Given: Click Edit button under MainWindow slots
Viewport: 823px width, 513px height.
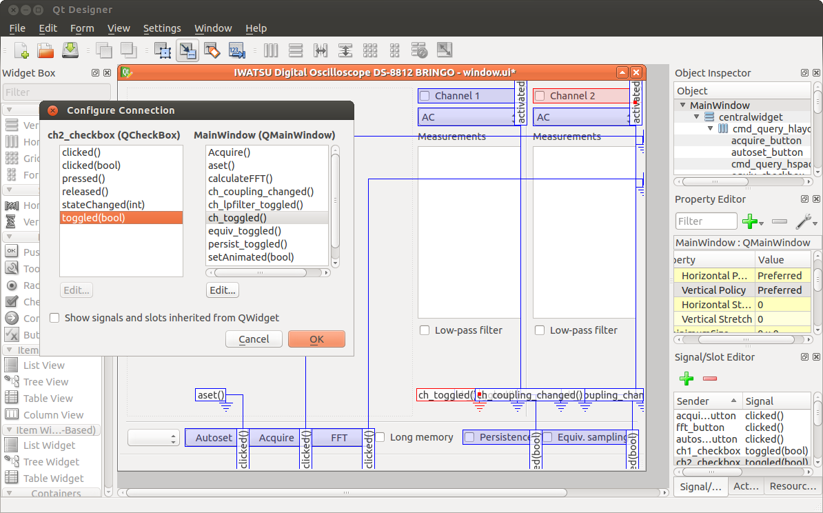Looking at the screenshot, I should pyautogui.click(x=222, y=290).
